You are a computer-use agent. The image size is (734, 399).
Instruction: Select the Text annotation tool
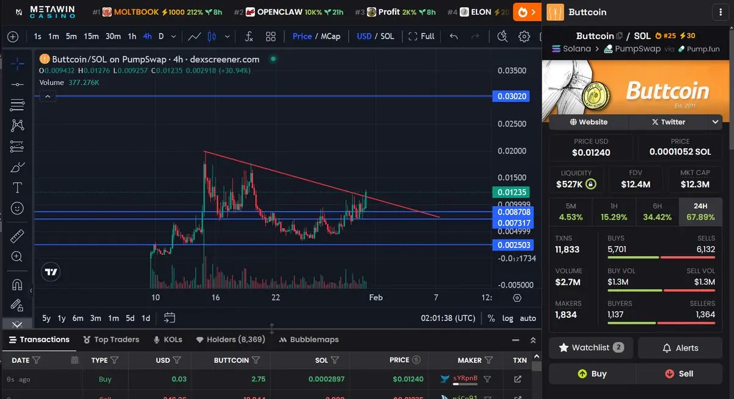(17, 188)
